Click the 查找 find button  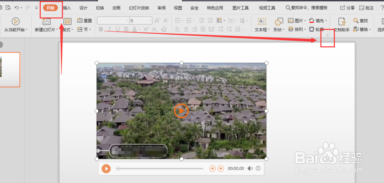click(361, 21)
